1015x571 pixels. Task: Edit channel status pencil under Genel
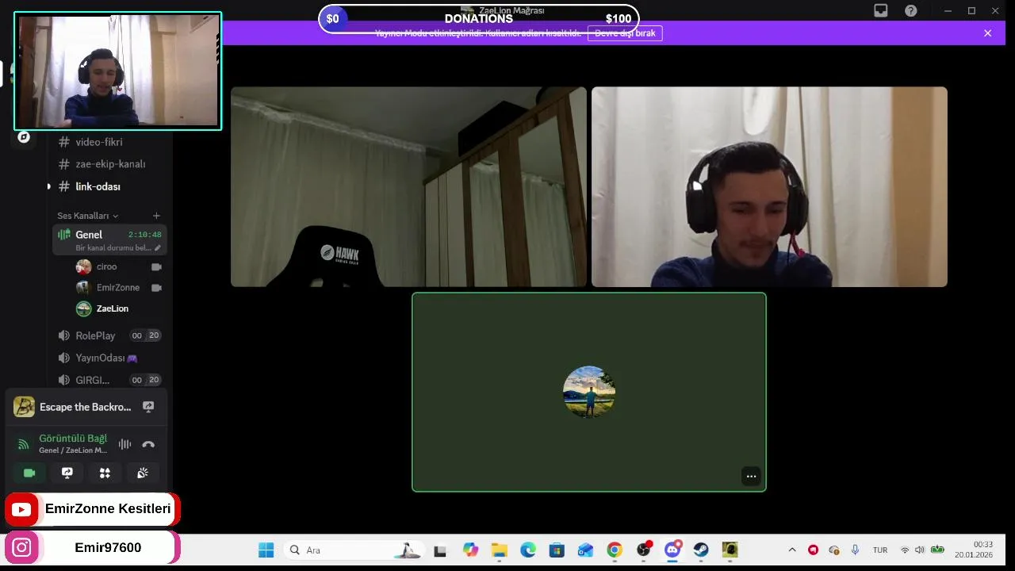[x=158, y=248]
